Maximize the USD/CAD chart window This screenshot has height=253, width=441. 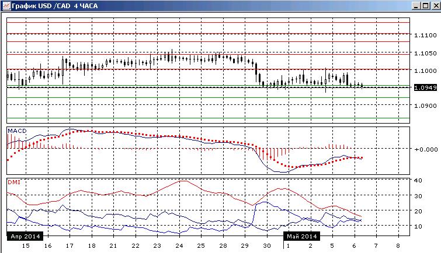pyautogui.click(x=426, y=6)
